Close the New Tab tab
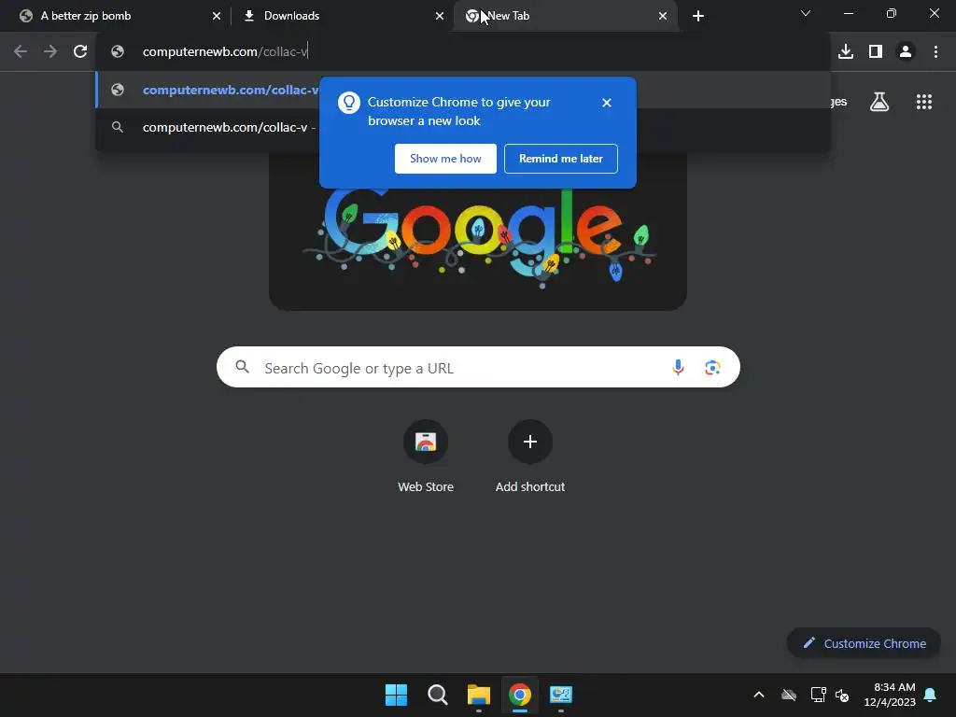 (x=662, y=16)
